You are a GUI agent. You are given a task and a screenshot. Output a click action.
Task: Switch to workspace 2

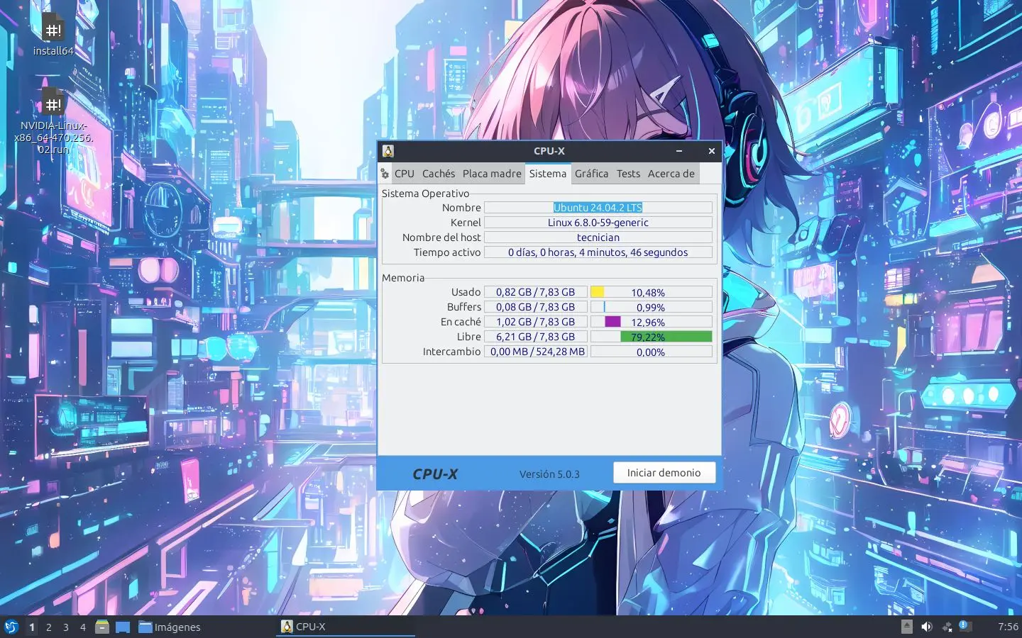pyautogui.click(x=49, y=627)
